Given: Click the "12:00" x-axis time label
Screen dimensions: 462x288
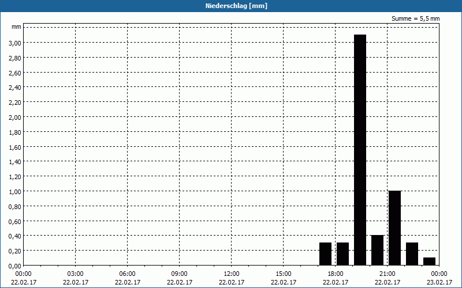Looking at the screenshot, I should (232, 274).
